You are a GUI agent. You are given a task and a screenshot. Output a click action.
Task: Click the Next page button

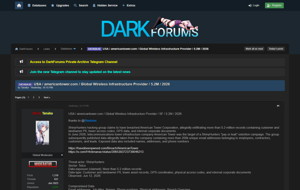click(47, 97)
